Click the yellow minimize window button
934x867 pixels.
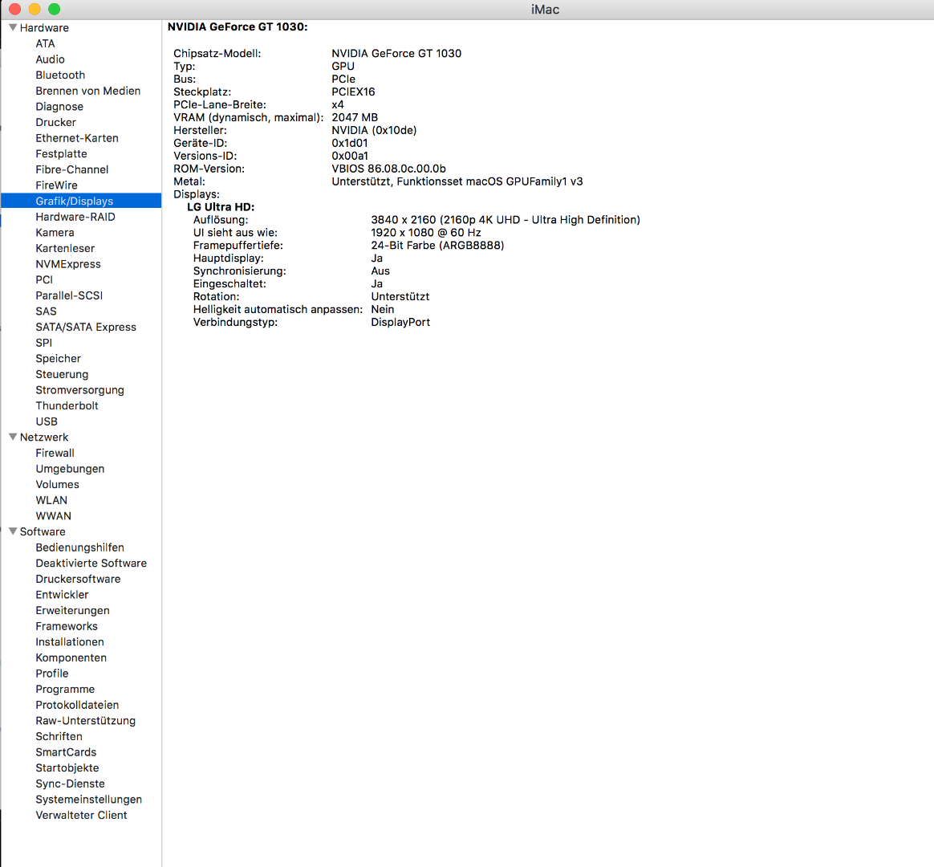[x=35, y=9]
